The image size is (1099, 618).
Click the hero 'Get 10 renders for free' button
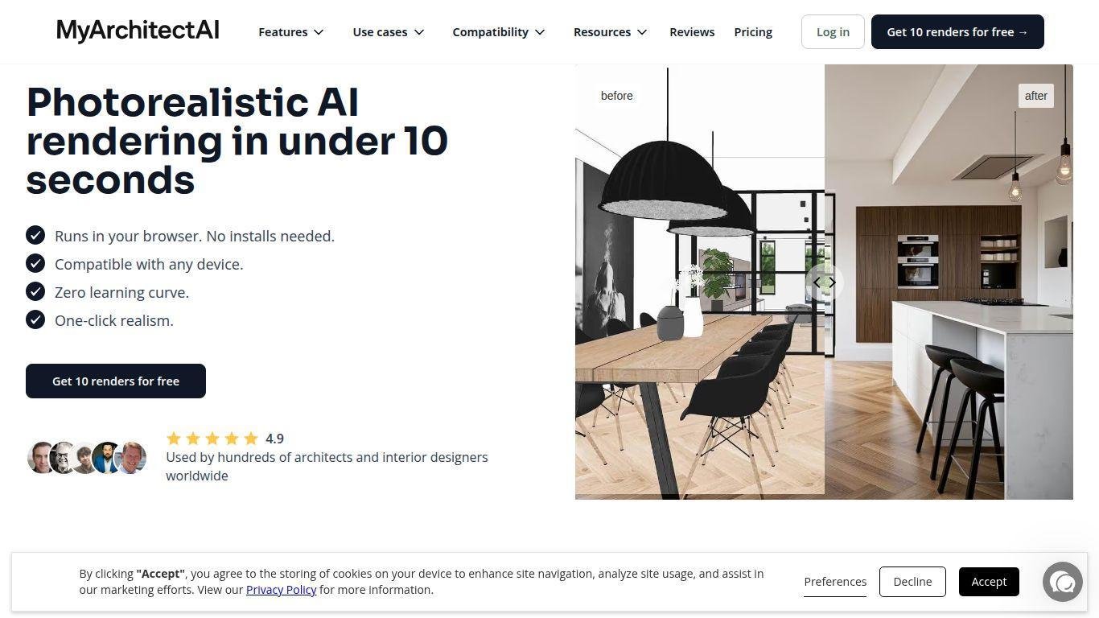(116, 381)
